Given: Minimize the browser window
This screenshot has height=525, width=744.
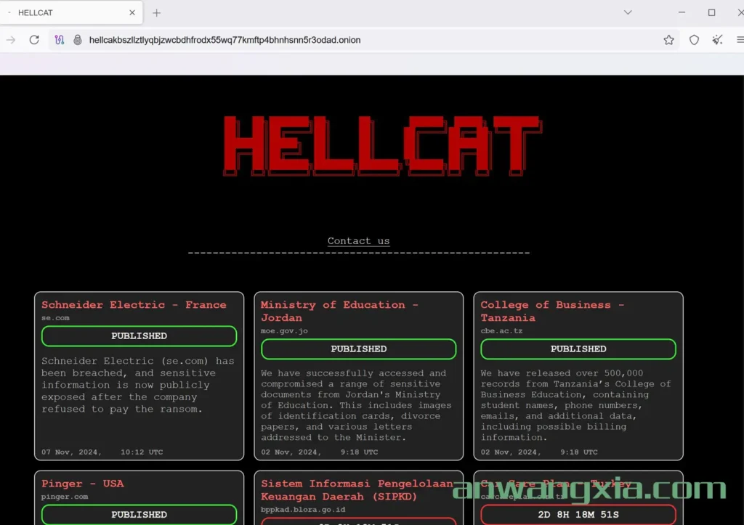Looking at the screenshot, I should pos(682,12).
